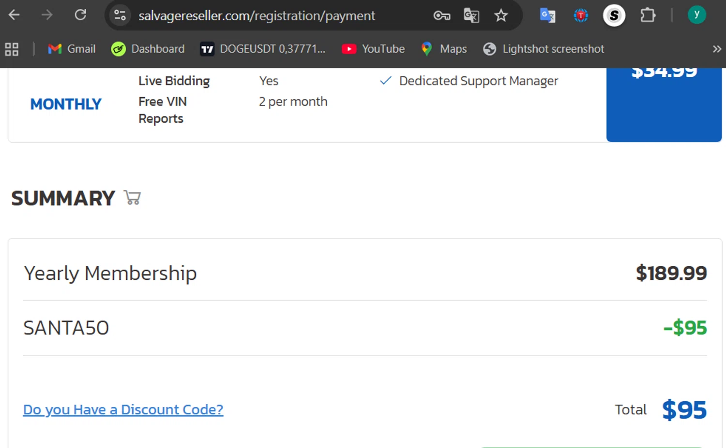Click the 2 per month value
The image size is (726, 448).
pyautogui.click(x=293, y=101)
